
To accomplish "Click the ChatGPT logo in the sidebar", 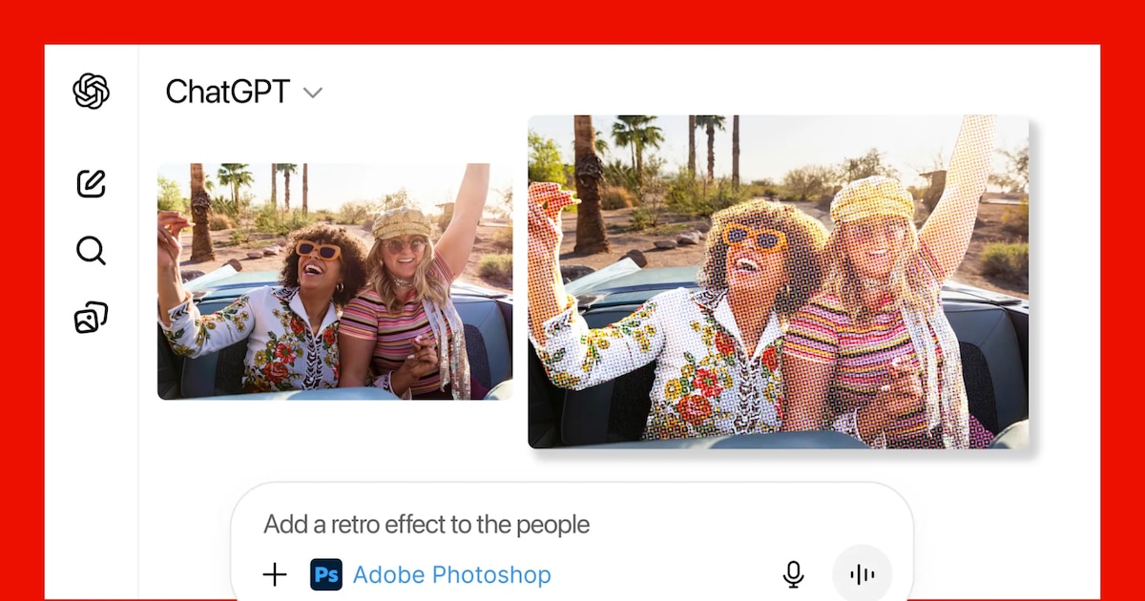I will pos(92,92).
